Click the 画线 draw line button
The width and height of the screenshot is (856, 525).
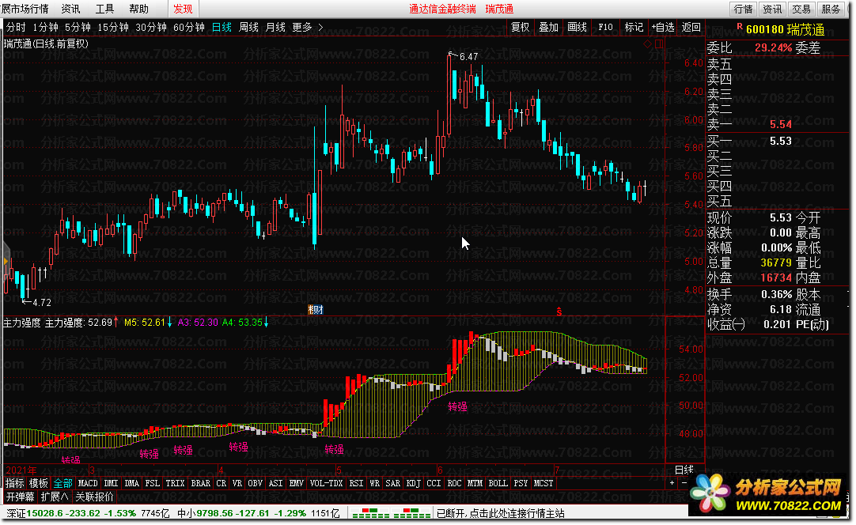pyautogui.click(x=577, y=27)
